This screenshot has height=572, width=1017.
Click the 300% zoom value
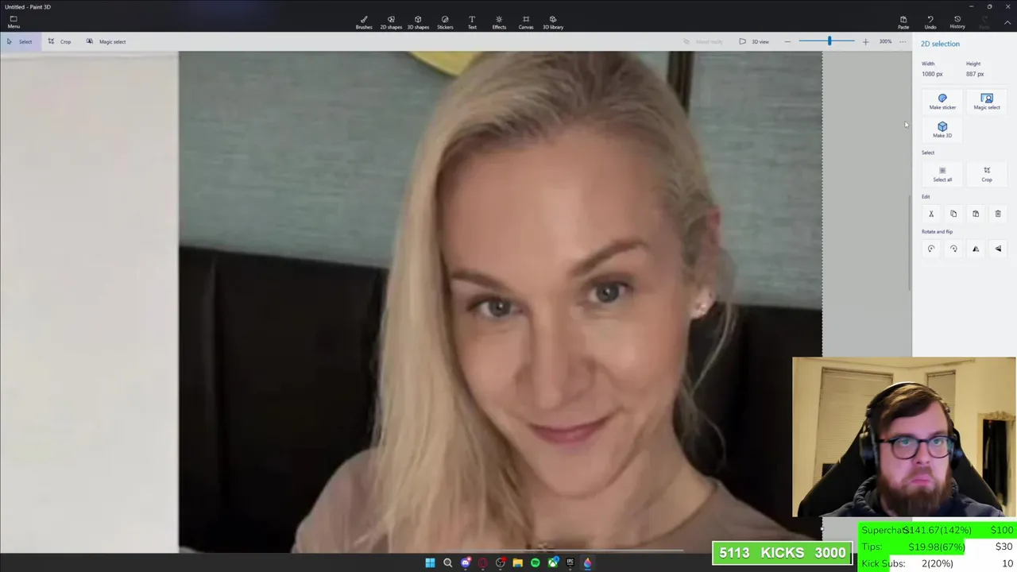pyautogui.click(x=885, y=41)
